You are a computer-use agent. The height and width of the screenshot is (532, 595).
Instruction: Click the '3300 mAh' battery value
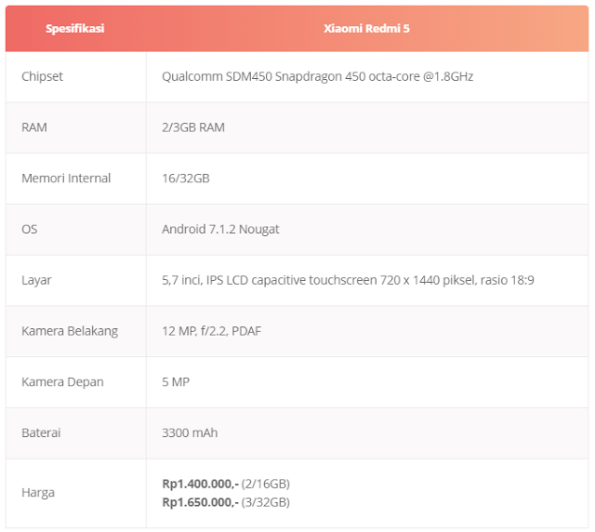[x=190, y=432]
